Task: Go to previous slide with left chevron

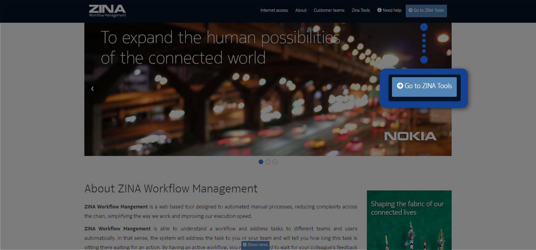Action: (x=92, y=89)
